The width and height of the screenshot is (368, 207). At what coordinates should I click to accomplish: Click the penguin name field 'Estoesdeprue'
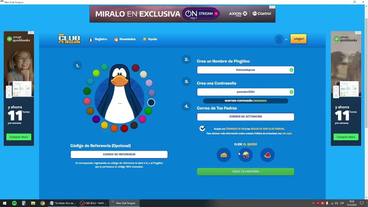246,70
